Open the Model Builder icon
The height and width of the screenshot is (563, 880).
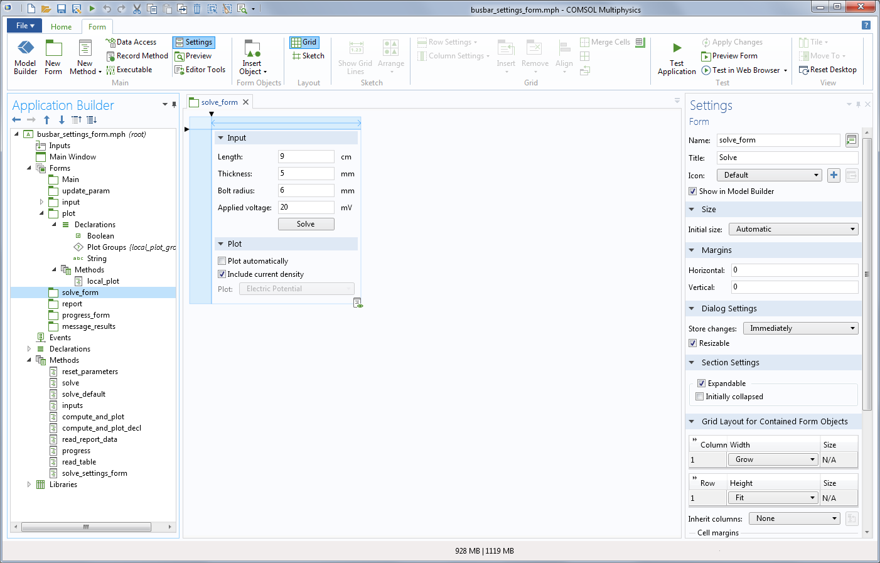click(25, 49)
